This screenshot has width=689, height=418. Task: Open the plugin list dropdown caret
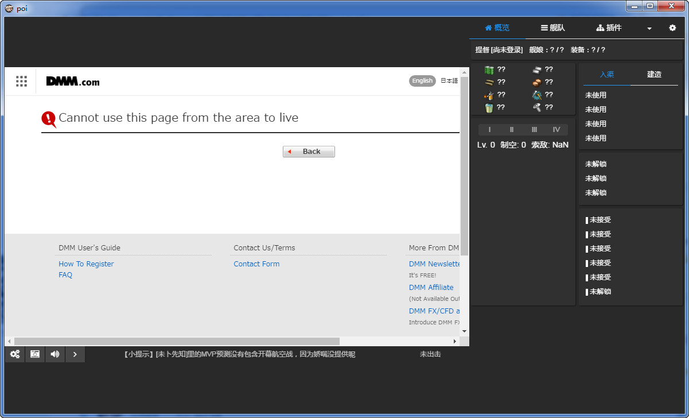point(649,28)
